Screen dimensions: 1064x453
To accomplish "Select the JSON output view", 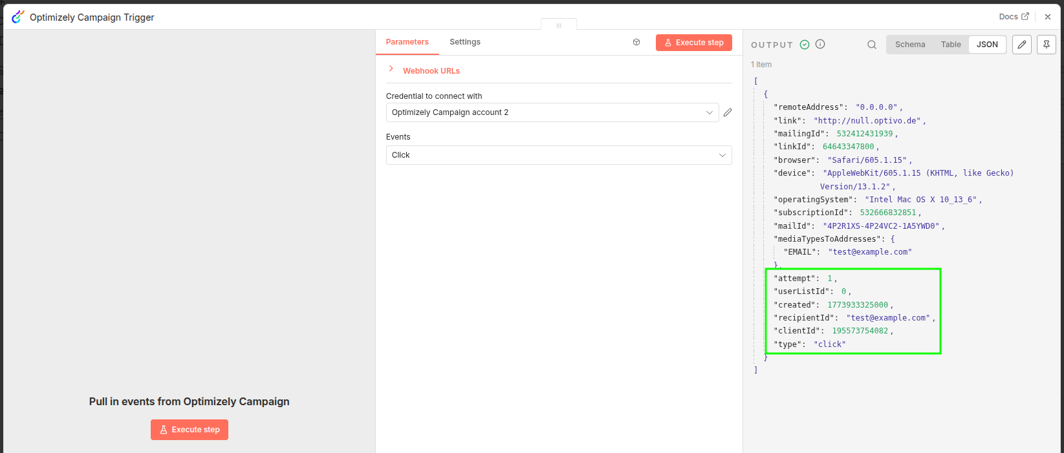I will click(987, 45).
